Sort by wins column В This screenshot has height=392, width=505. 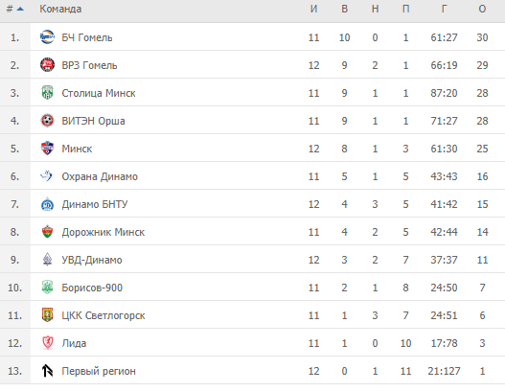[344, 9]
